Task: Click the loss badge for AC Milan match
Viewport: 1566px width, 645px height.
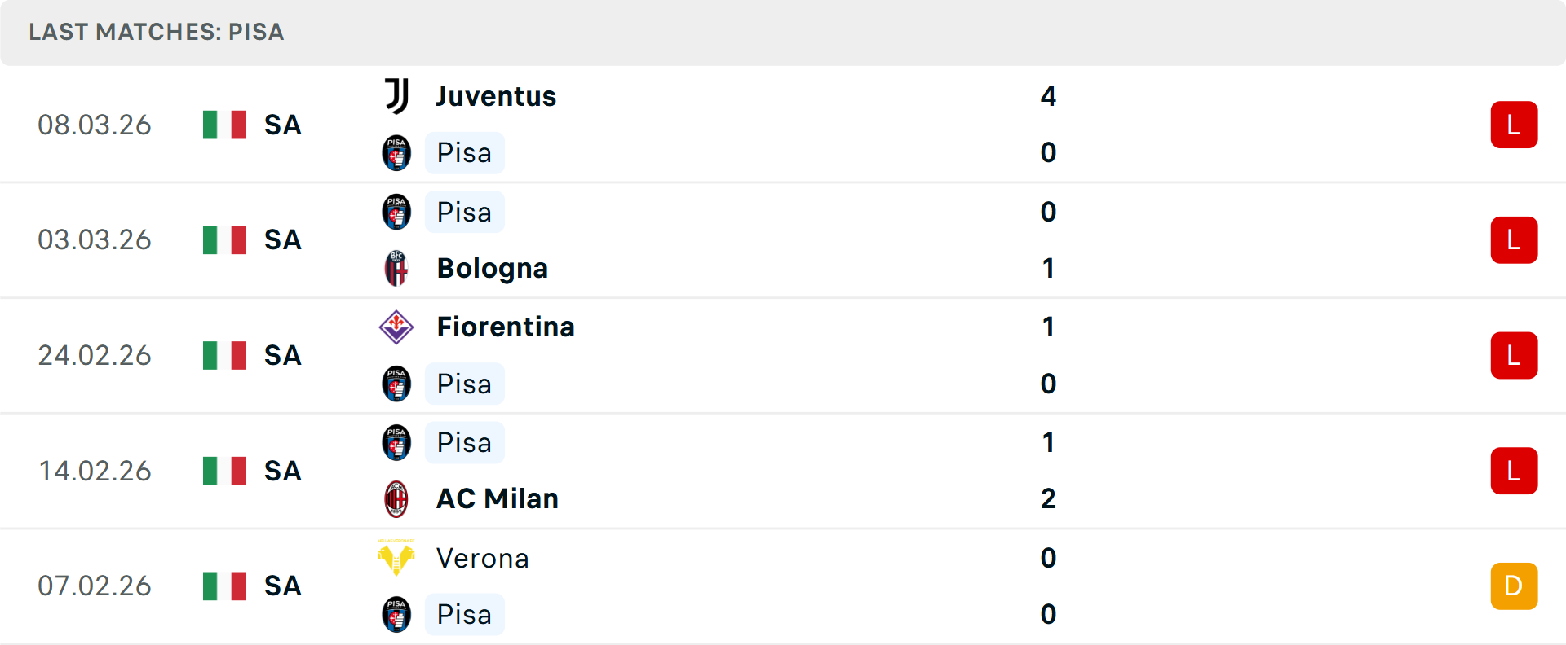Action: click(x=1514, y=471)
